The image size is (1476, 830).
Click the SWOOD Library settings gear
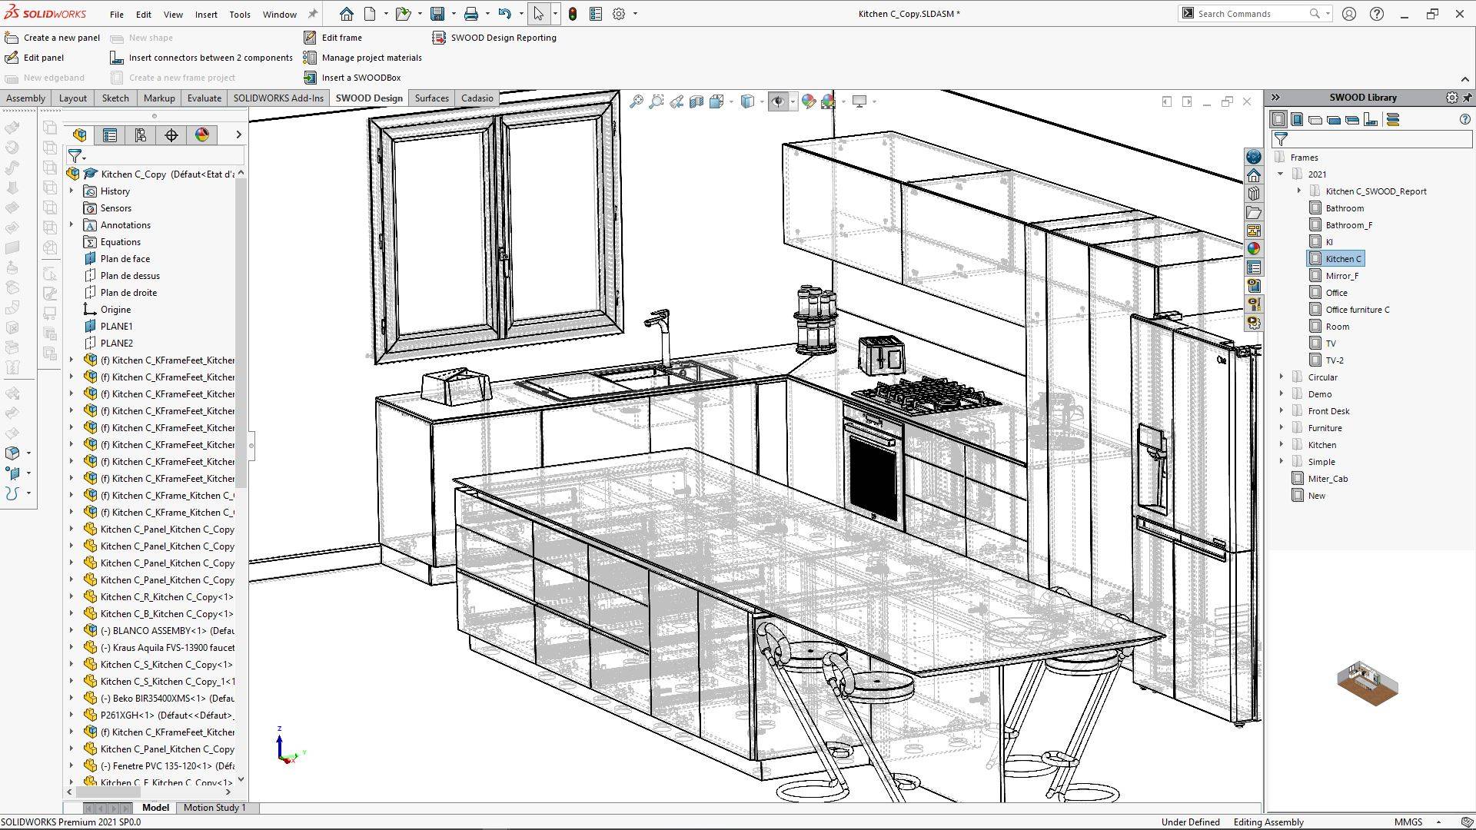1451,98
